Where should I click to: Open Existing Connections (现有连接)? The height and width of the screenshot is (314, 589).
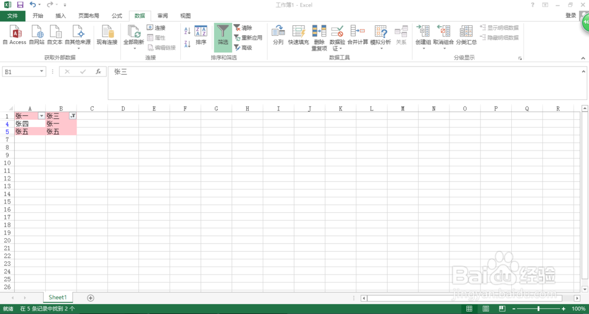click(107, 36)
